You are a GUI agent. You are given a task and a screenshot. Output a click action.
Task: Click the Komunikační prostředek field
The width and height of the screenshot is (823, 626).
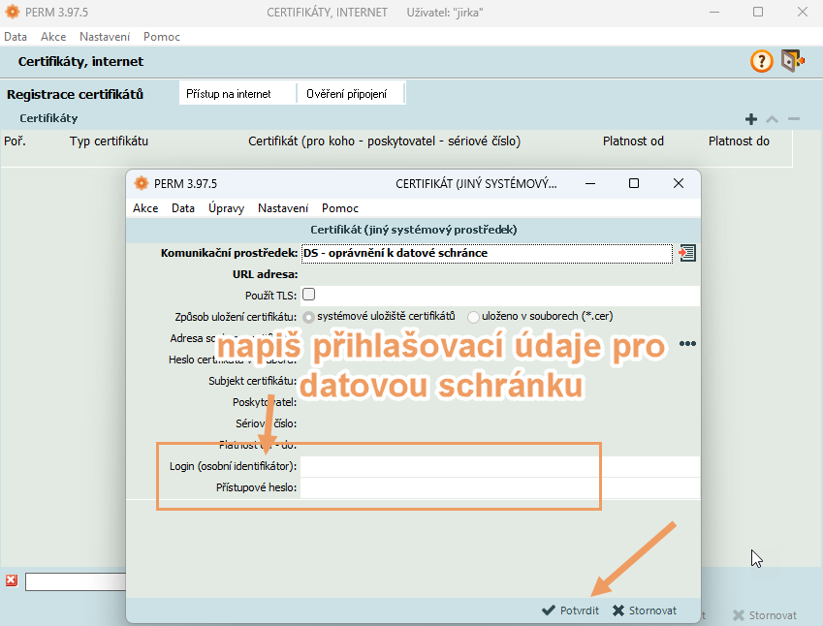tap(487, 253)
